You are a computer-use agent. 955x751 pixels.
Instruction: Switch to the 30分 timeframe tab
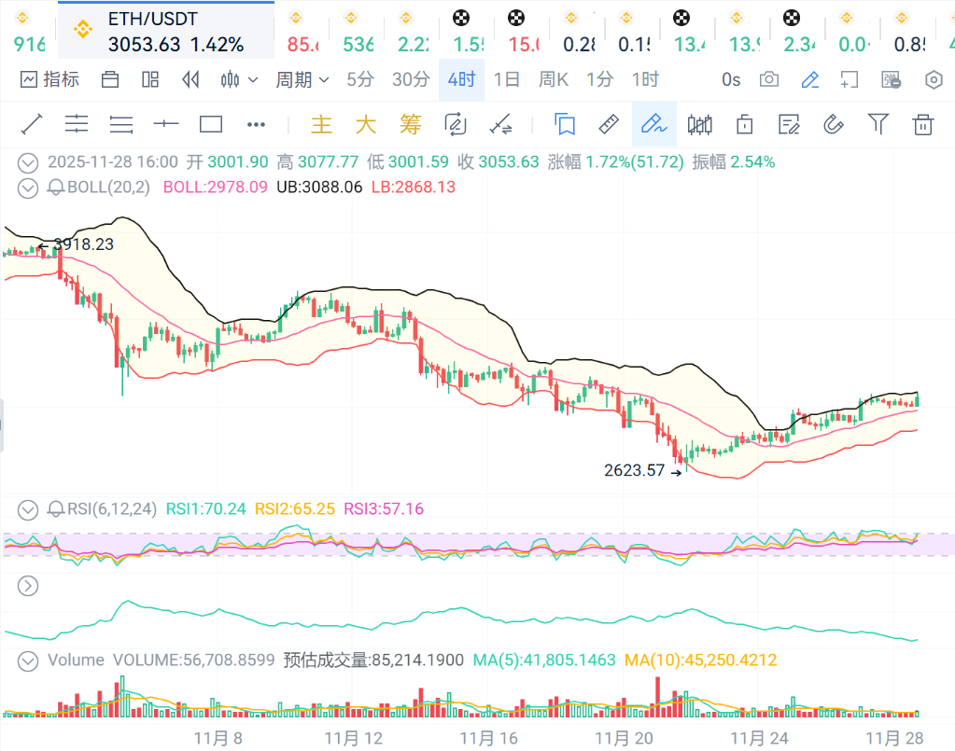pyautogui.click(x=411, y=80)
